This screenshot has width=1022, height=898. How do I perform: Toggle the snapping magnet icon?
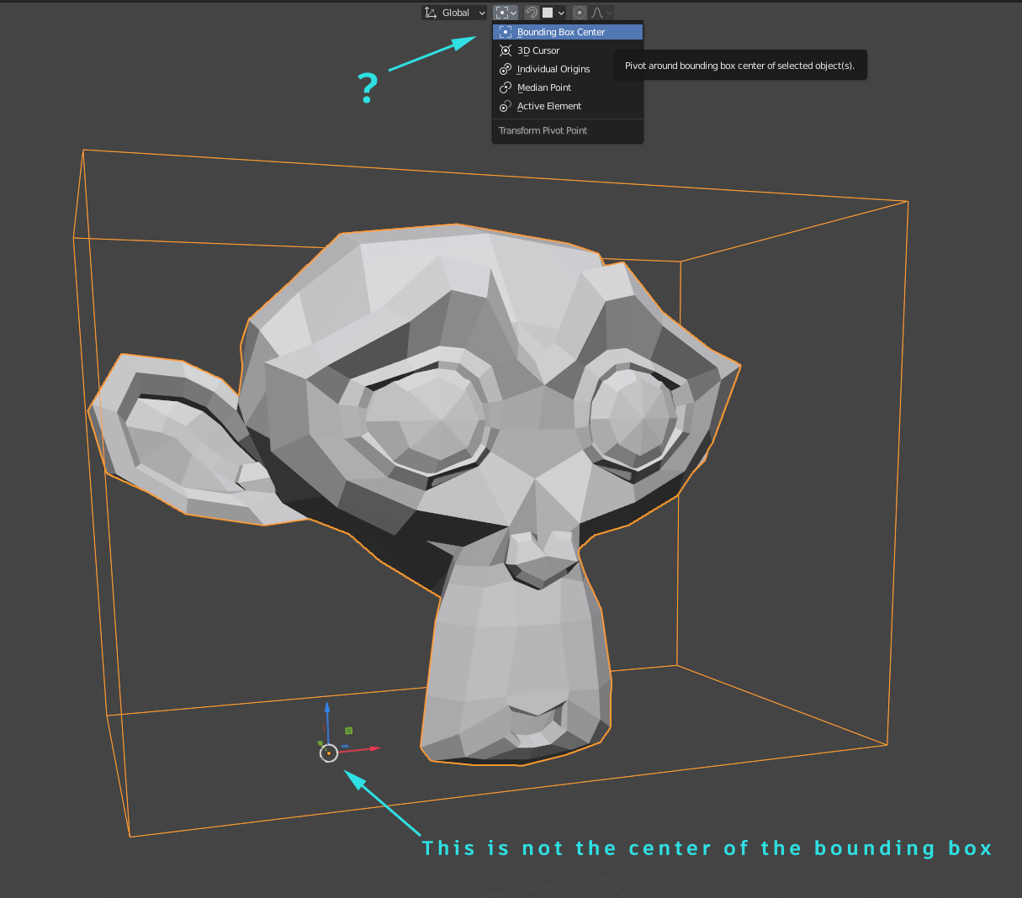(x=532, y=13)
